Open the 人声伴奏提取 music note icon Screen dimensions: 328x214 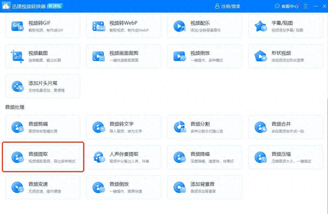98,157
